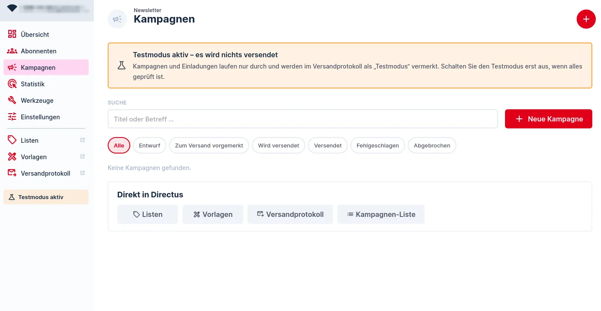The image size is (601, 311).
Task: Click the Einstellungen sliders icon
Action: coord(12,117)
